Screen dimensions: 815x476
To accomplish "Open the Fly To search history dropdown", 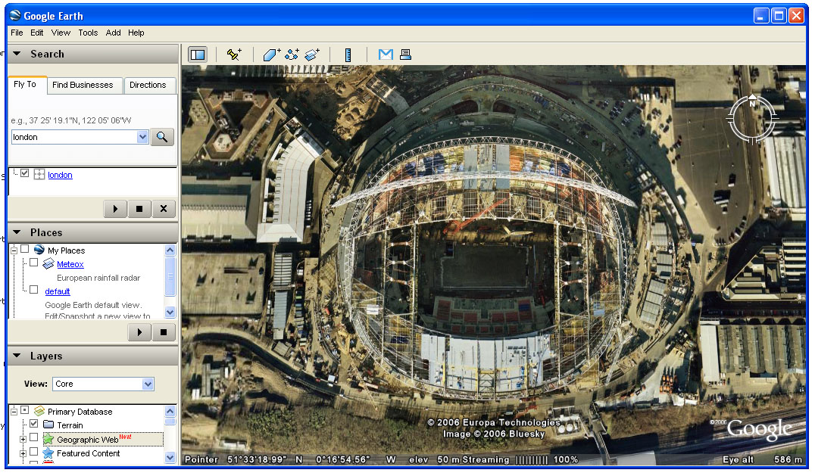I will click(x=142, y=137).
